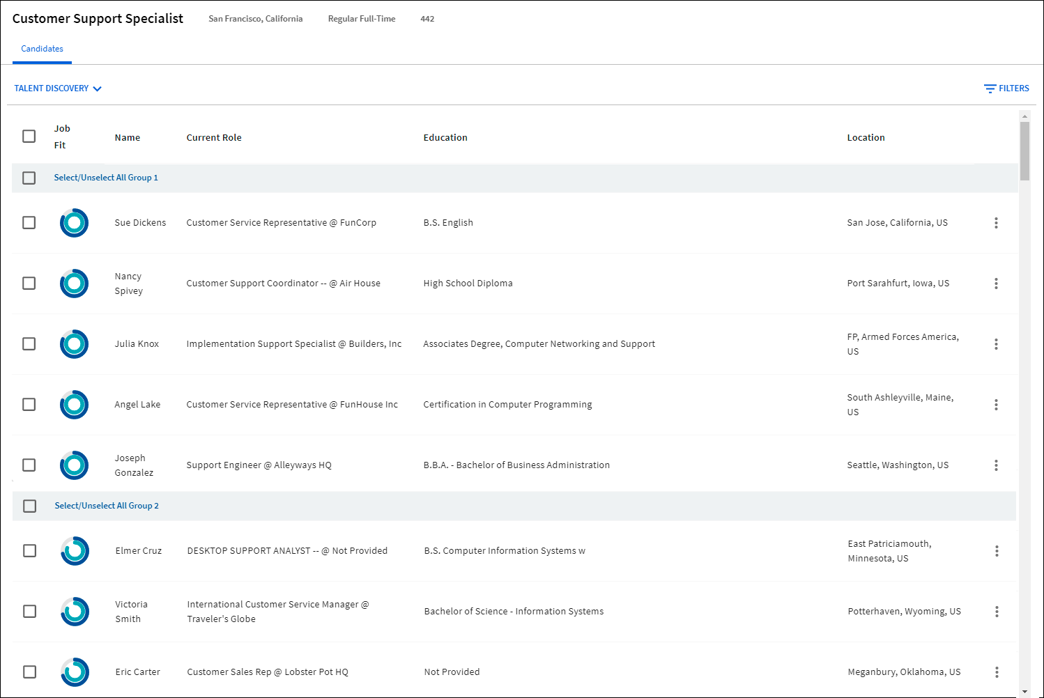The image size is (1044, 698).
Task: View Angel Lake job fit ring
Action: (x=74, y=405)
